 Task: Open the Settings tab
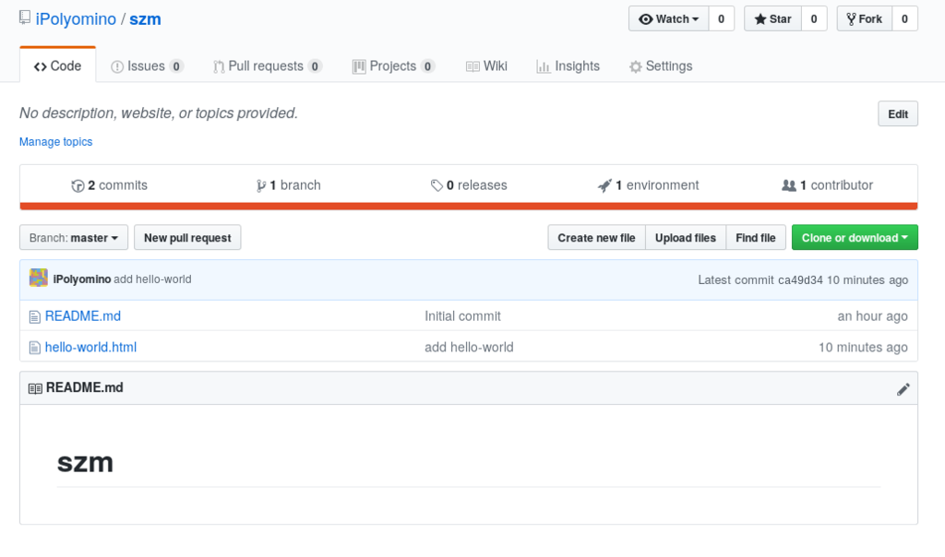point(661,65)
